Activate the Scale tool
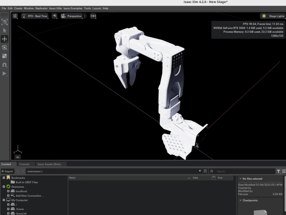The width and height of the screenshot is (286, 215). click(4, 56)
